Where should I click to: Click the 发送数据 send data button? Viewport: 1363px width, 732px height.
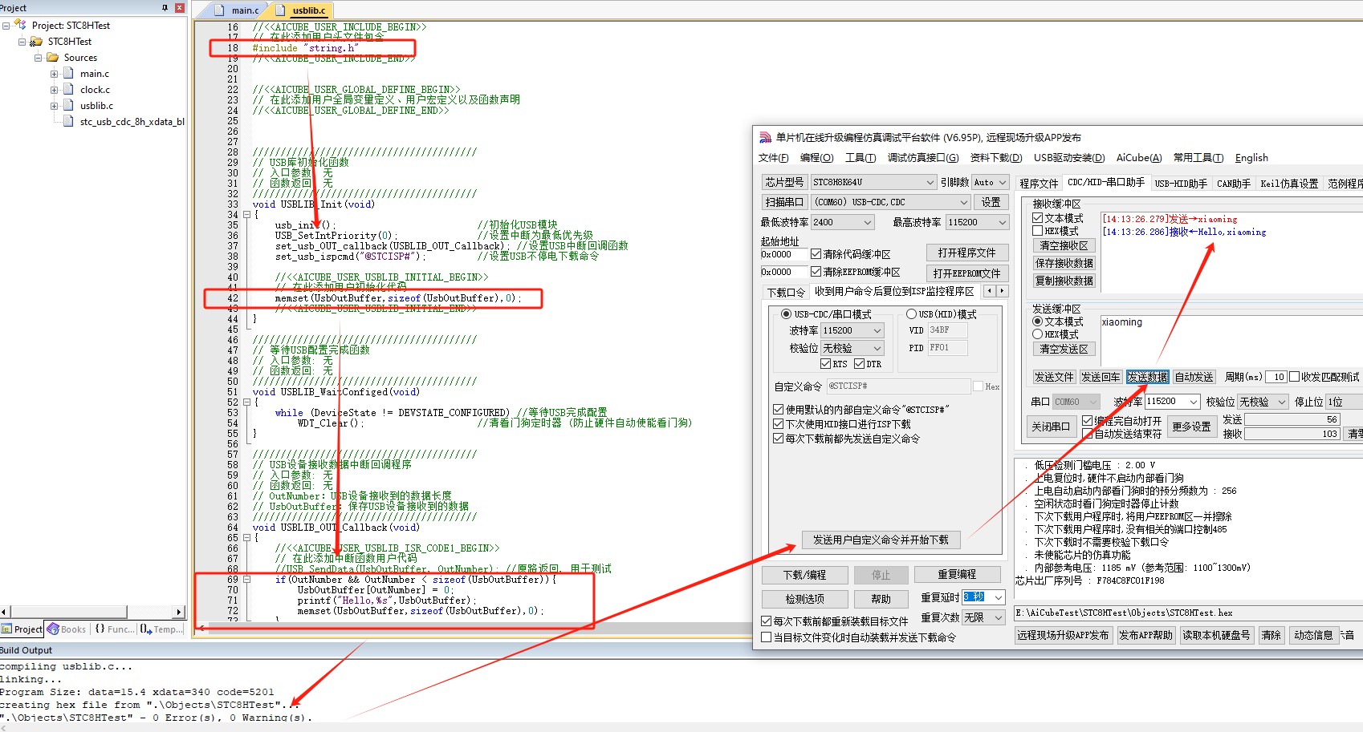[1147, 377]
